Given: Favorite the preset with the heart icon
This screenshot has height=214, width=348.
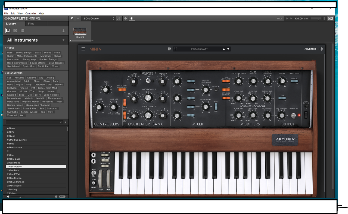Looking at the screenshot, I should 176,49.
